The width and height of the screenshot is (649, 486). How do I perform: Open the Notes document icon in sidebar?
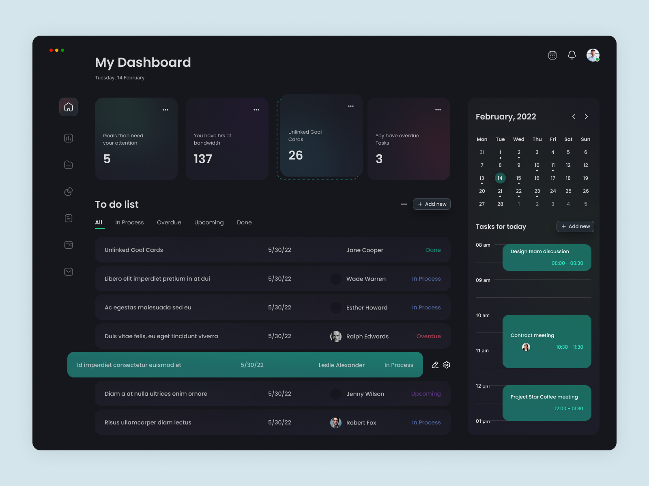click(x=68, y=218)
